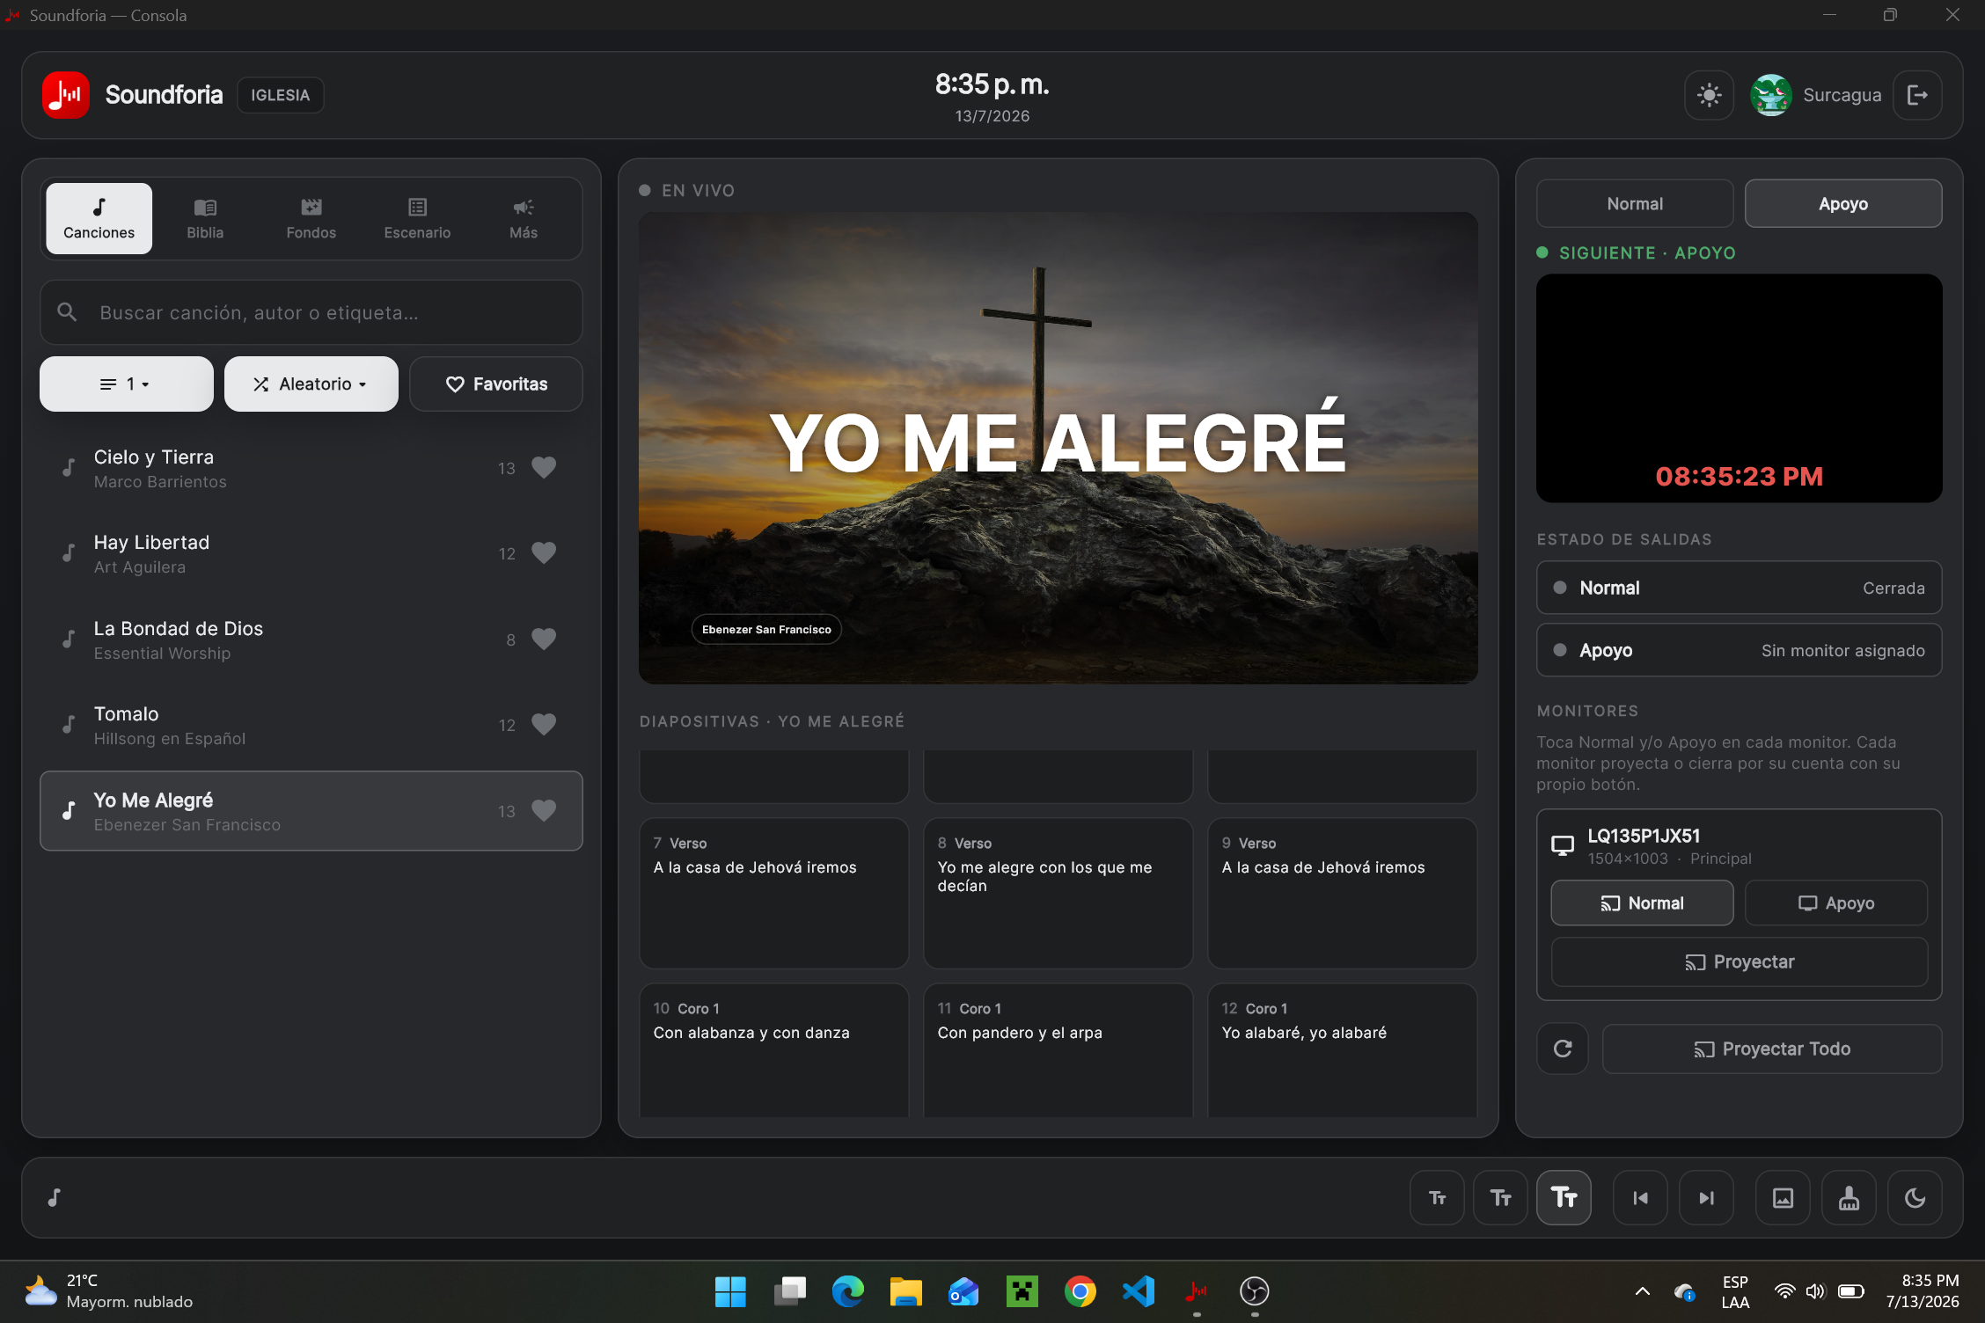Select slide 9 Verso
The height and width of the screenshot is (1323, 1985).
pos(1343,894)
